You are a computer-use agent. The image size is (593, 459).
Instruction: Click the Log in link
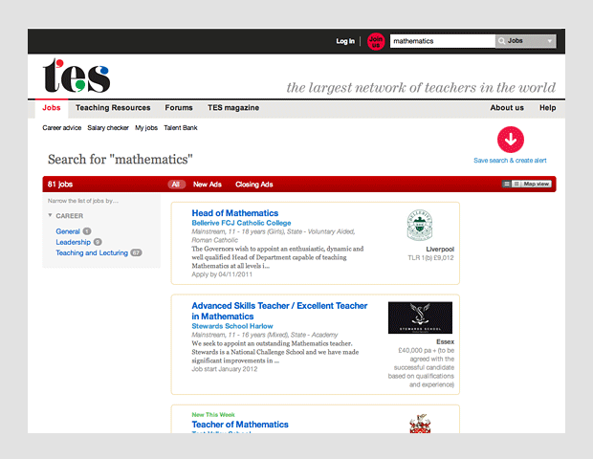coord(345,41)
